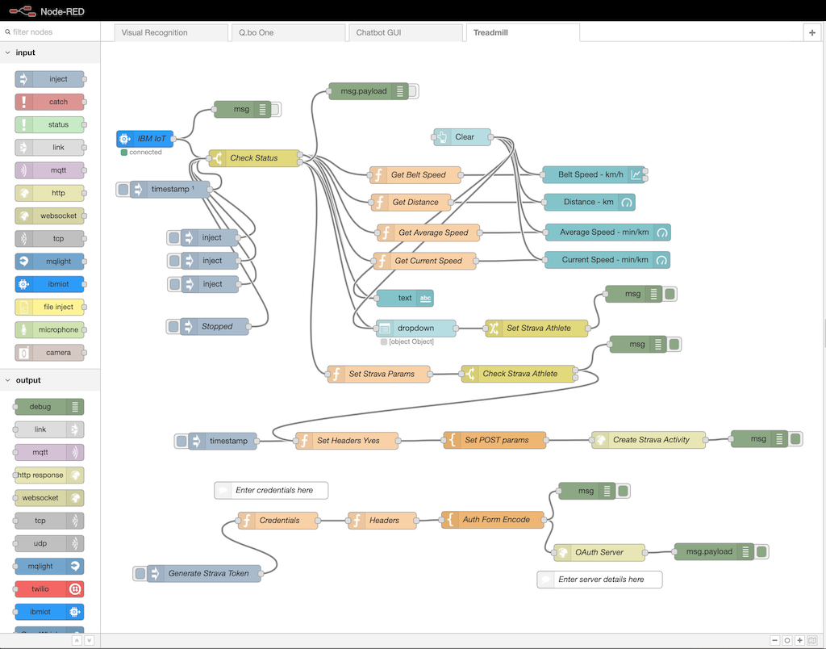This screenshot has height=649, width=826.
Task: Select the text dashboard node
Action: tap(405, 298)
